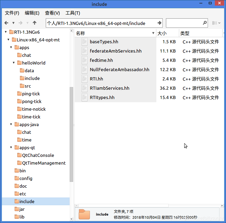Click the ping-tick folder icon
Screen dimensions: 226x223
tap(19, 93)
